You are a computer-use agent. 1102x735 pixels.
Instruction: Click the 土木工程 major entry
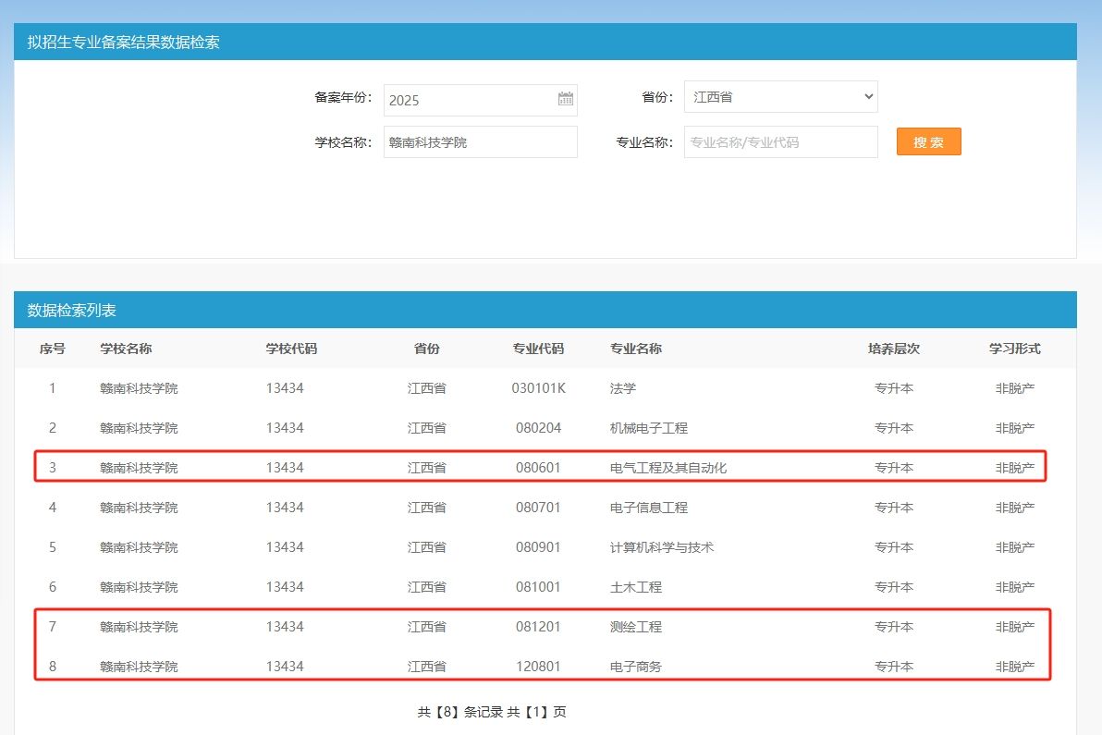pos(635,587)
